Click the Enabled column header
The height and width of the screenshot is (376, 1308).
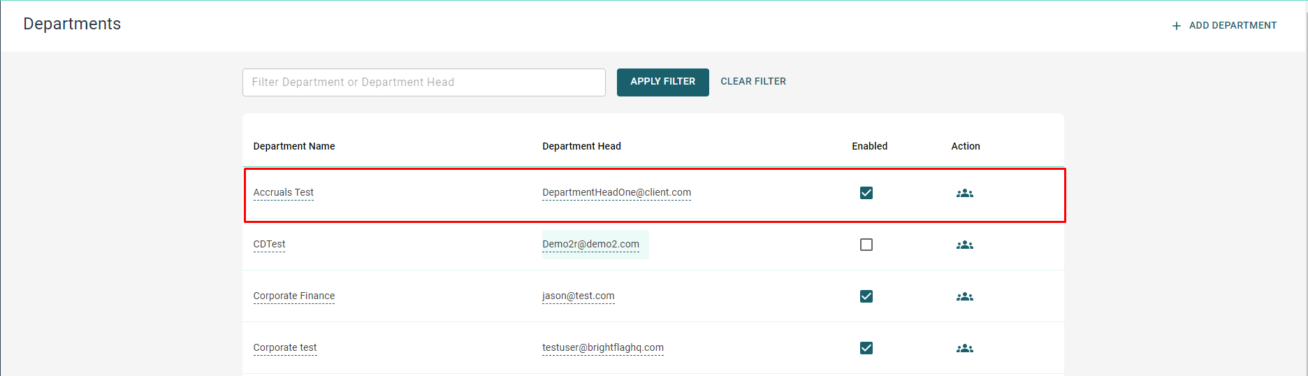click(870, 146)
